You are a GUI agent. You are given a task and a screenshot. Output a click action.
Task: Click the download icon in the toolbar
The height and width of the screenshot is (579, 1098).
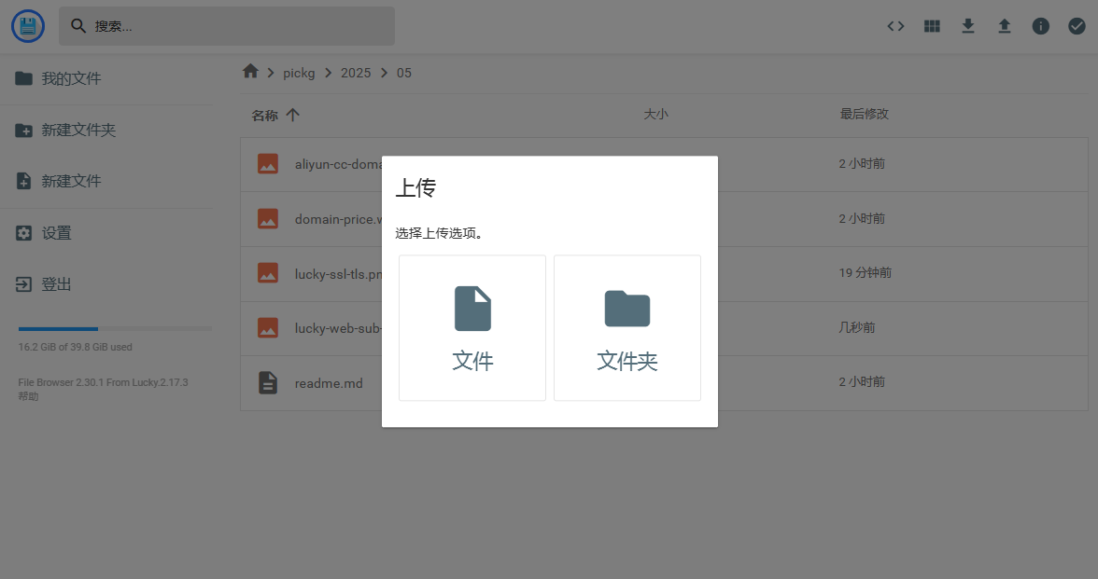pos(967,26)
